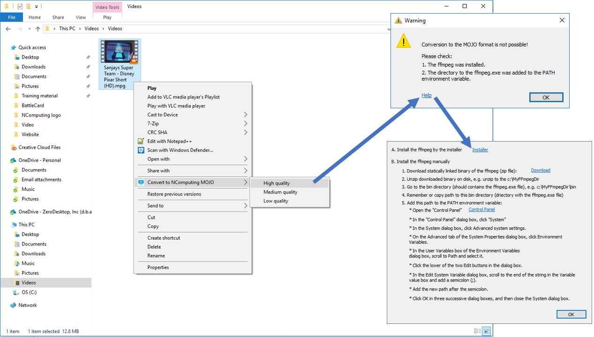This screenshot has height=337, width=594.
Task: Expand Cast to Device submenu
Action: coord(193,115)
